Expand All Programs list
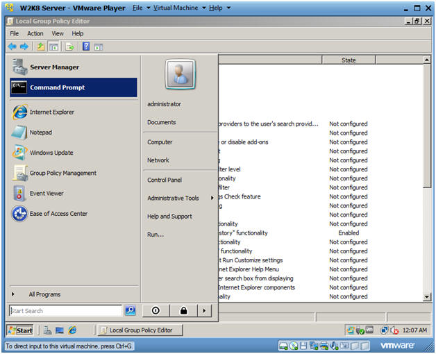Image resolution: width=436 pixels, height=354 pixels. [x=74, y=294]
